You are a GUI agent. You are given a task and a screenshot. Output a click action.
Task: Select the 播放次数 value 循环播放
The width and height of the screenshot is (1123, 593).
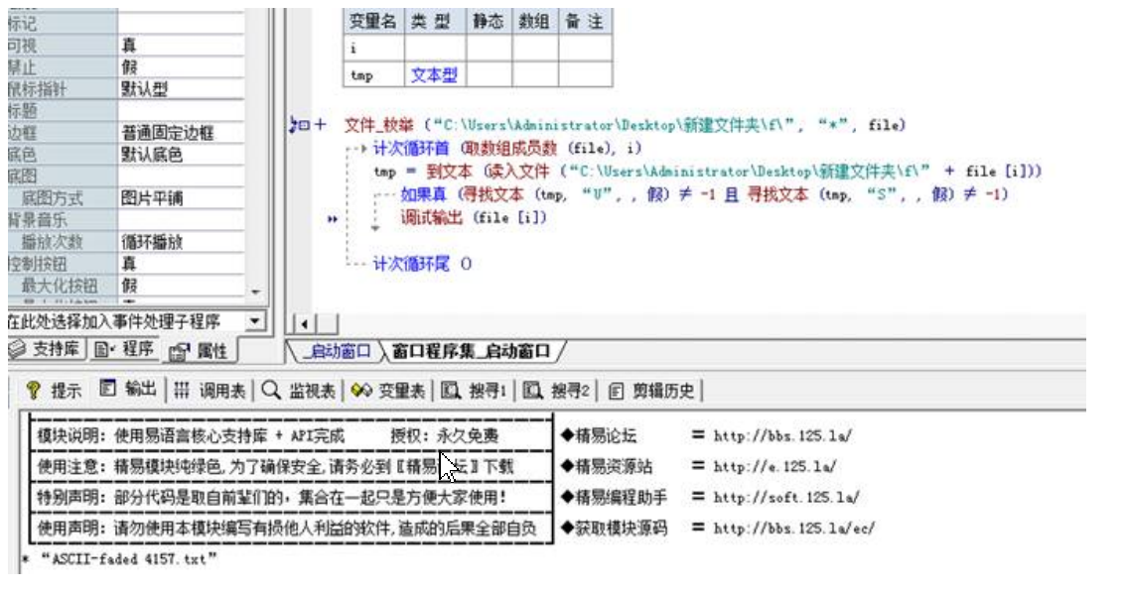(181, 242)
